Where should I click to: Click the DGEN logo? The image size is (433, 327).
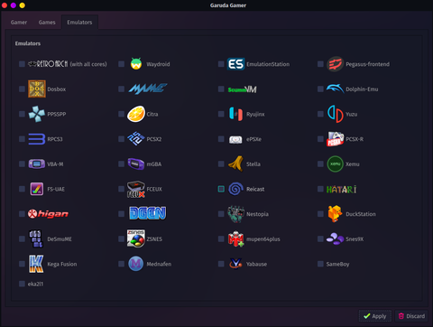(x=147, y=213)
